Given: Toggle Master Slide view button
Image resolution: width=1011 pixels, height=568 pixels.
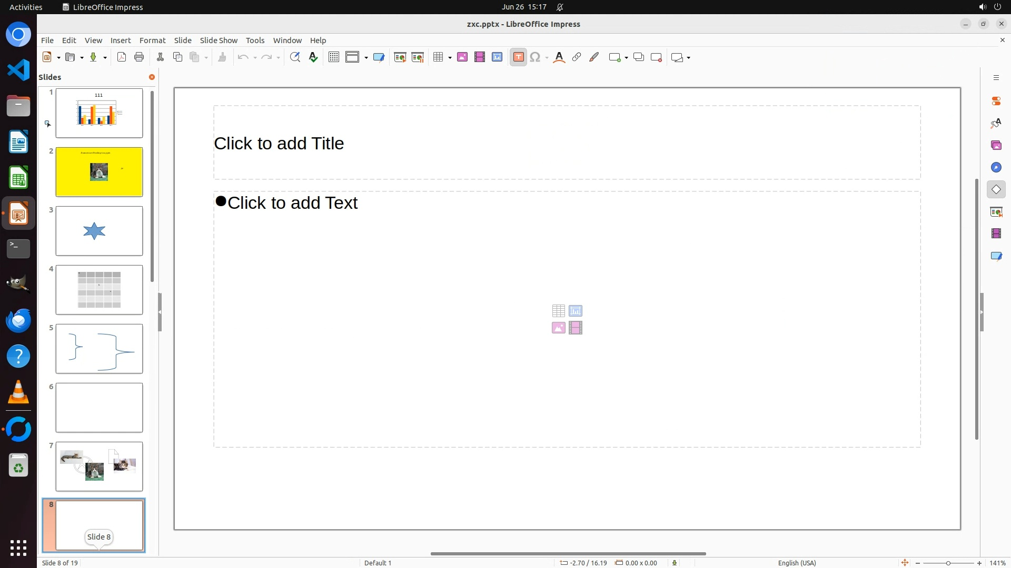Looking at the screenshot, I should (379, 57).
